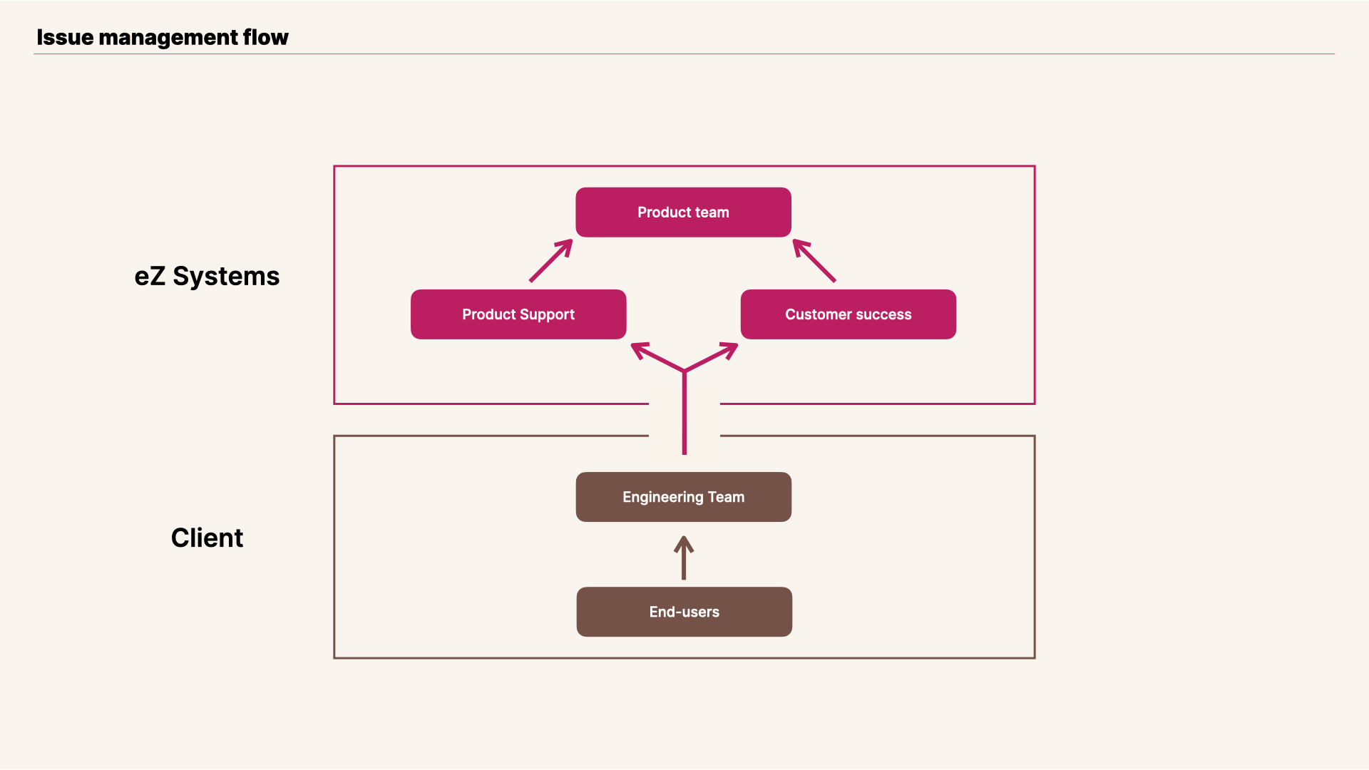The image size is (1369, 770).
Task: Click the Engineering Team node
Action: (684, 496)
